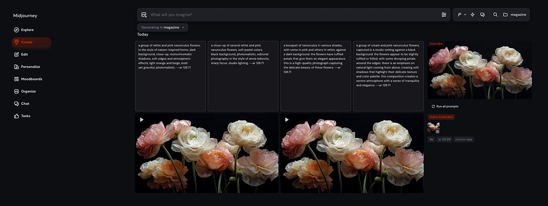The height and width of the screenshot is (206, 548).
Task: Select the Create tab in sidebar
Action: 27,42
